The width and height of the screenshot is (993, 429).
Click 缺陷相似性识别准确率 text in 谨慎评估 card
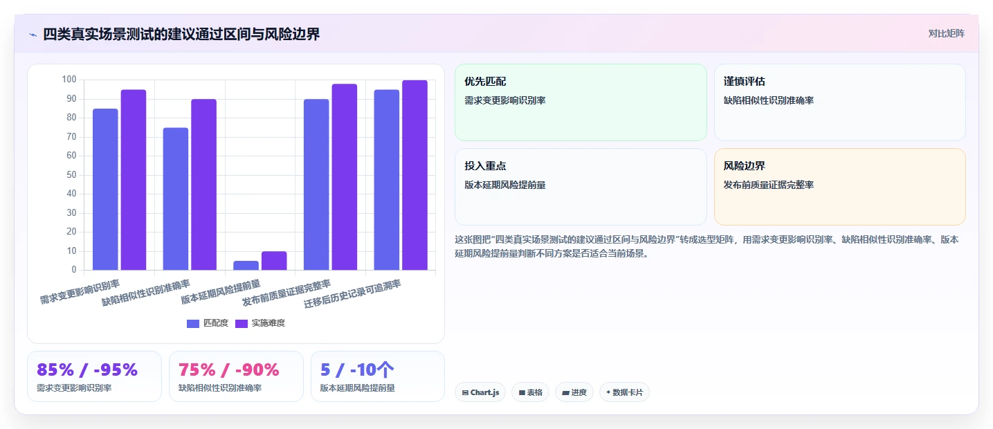(769, 100)
